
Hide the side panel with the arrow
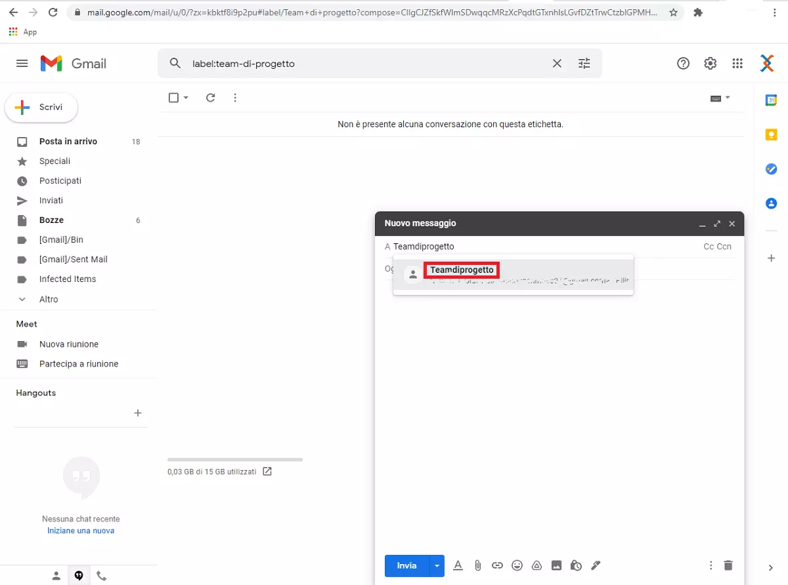pyautogui.click(x=772, y=568)
